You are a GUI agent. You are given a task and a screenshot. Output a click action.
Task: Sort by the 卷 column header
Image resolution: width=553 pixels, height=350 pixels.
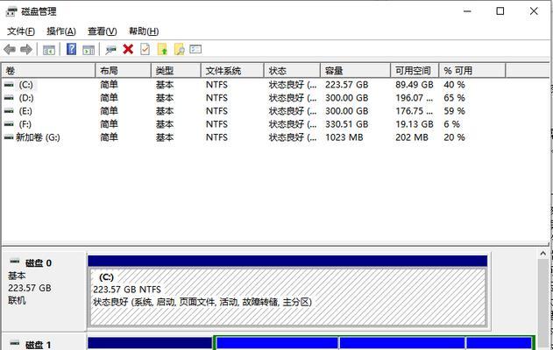coord(49,71)
